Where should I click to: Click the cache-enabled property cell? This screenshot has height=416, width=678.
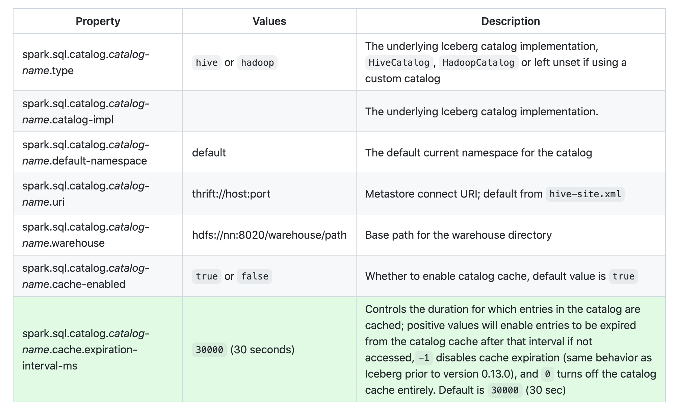[85, 276]
